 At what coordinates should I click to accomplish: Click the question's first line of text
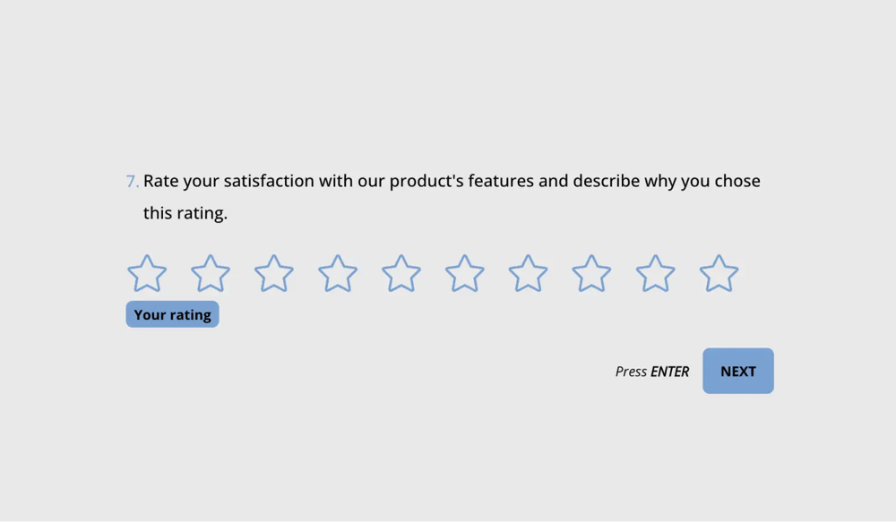[x=452, y=182]
